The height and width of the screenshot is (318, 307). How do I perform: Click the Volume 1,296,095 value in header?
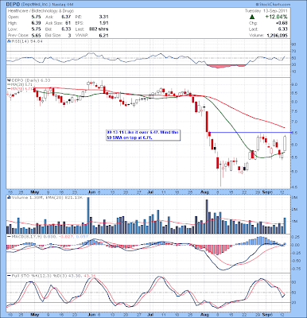[276, 35]
